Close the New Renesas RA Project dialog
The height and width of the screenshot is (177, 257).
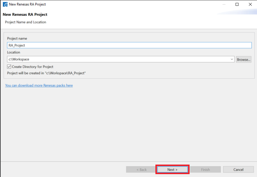coord(250,4)
